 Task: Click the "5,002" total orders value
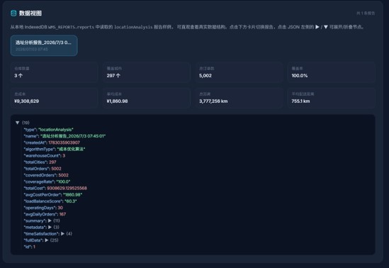pos(205,76)
